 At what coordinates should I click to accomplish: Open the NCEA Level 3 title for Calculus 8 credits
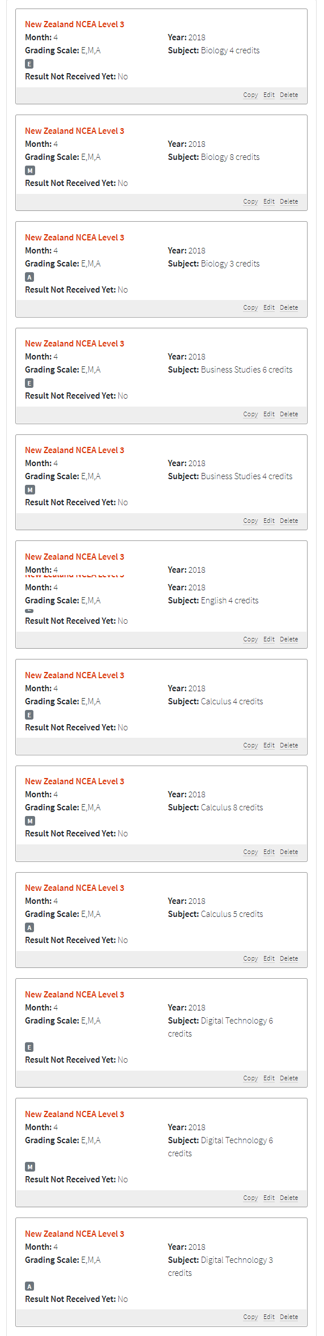pos(74,781)
